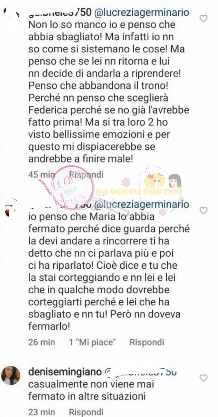Tap the heart beside the Maria comment
Screen dimensions: 218x417
point(204,210)
